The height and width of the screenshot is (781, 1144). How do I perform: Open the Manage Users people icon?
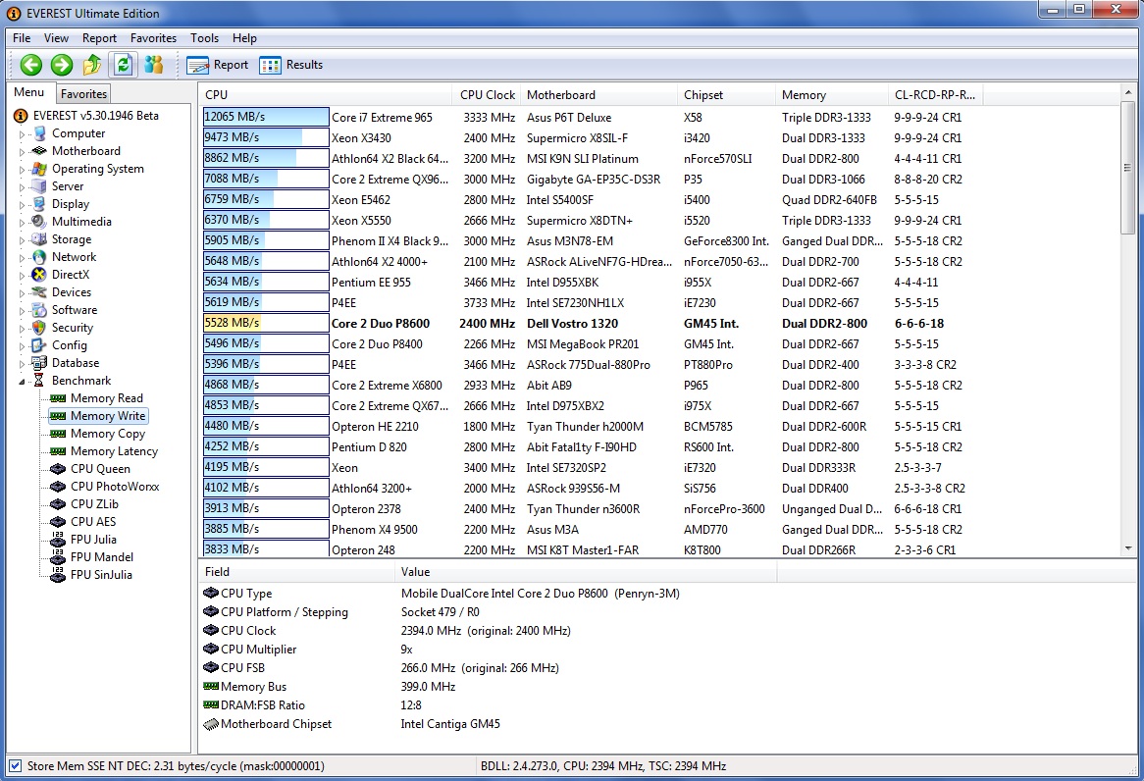pyautogui.click(x=154, y=65)
